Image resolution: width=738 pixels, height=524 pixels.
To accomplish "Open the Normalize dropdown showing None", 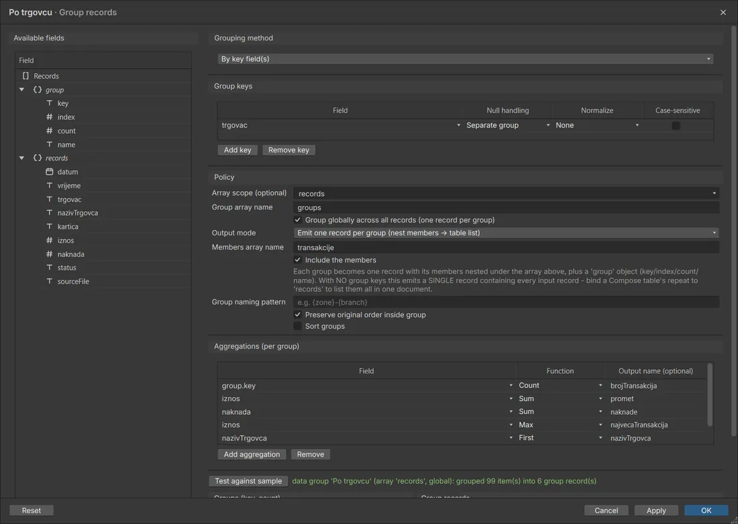I will [597, 125].
